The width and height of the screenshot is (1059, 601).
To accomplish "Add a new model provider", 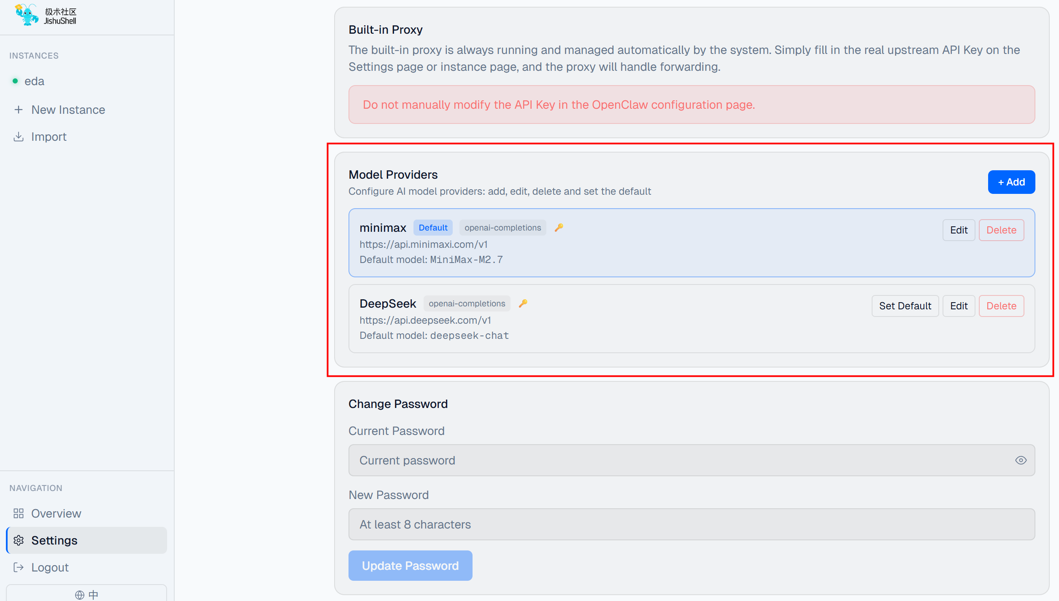I will point(1011,182).
